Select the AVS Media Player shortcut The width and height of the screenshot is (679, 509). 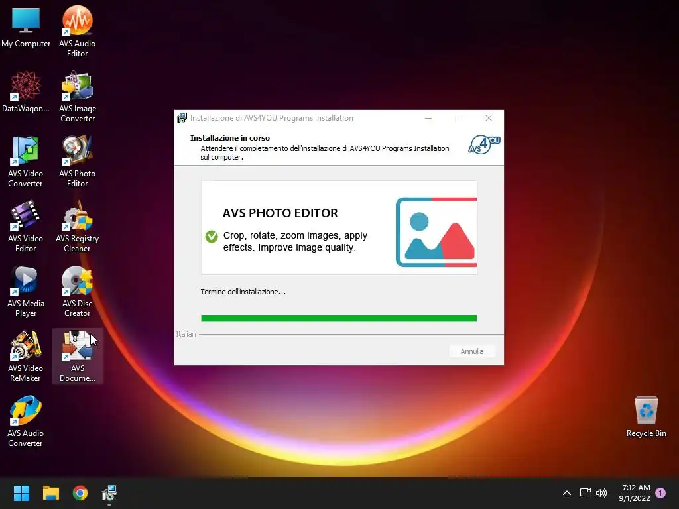coord(26,292)
